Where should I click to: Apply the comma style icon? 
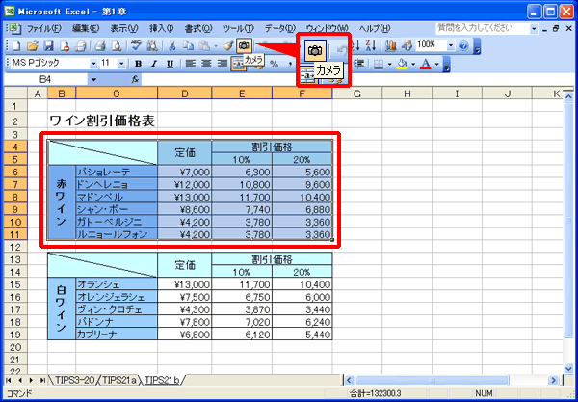tap(290, 65)
